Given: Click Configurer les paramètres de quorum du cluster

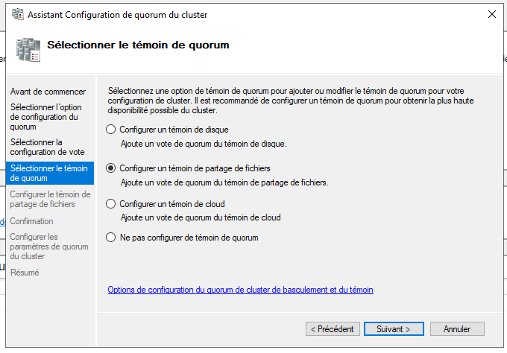Looking at the screenshot, I should click(x=49, y=247).
